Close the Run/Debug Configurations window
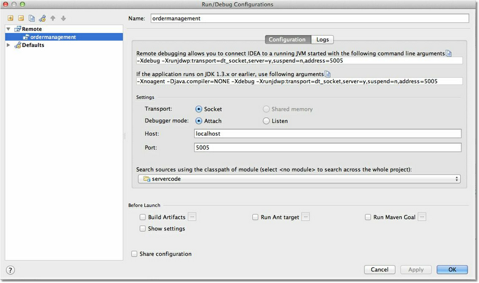 coord(5,4)
